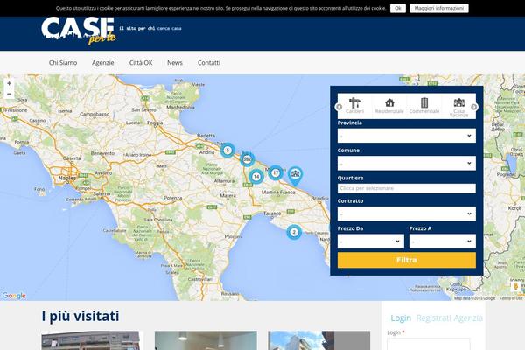Viewport: 525px width, 350px height.
Task: Select the Cantieri category icon
Action: [x=354, y=106]
